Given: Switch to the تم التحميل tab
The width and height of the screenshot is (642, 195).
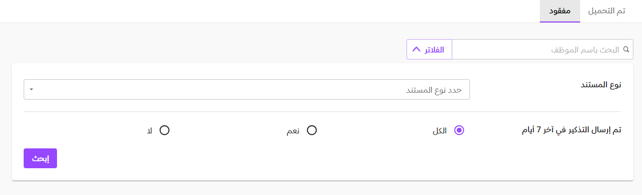Looking at the screenshot, I should point(607,11).
